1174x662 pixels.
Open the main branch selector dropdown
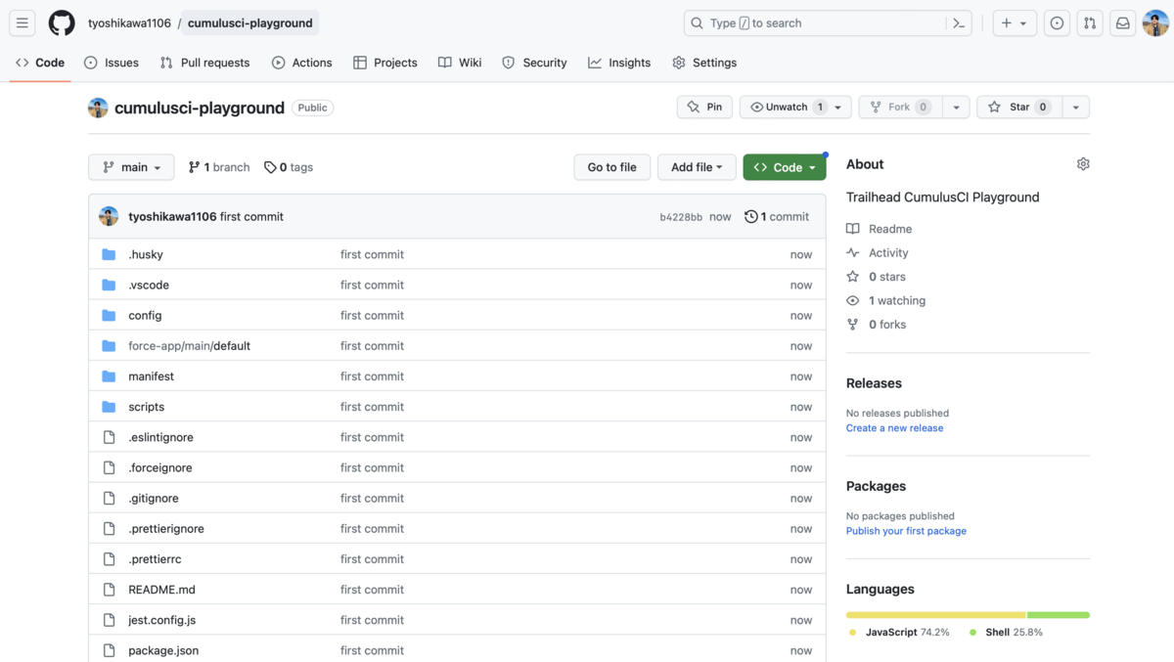131,167
